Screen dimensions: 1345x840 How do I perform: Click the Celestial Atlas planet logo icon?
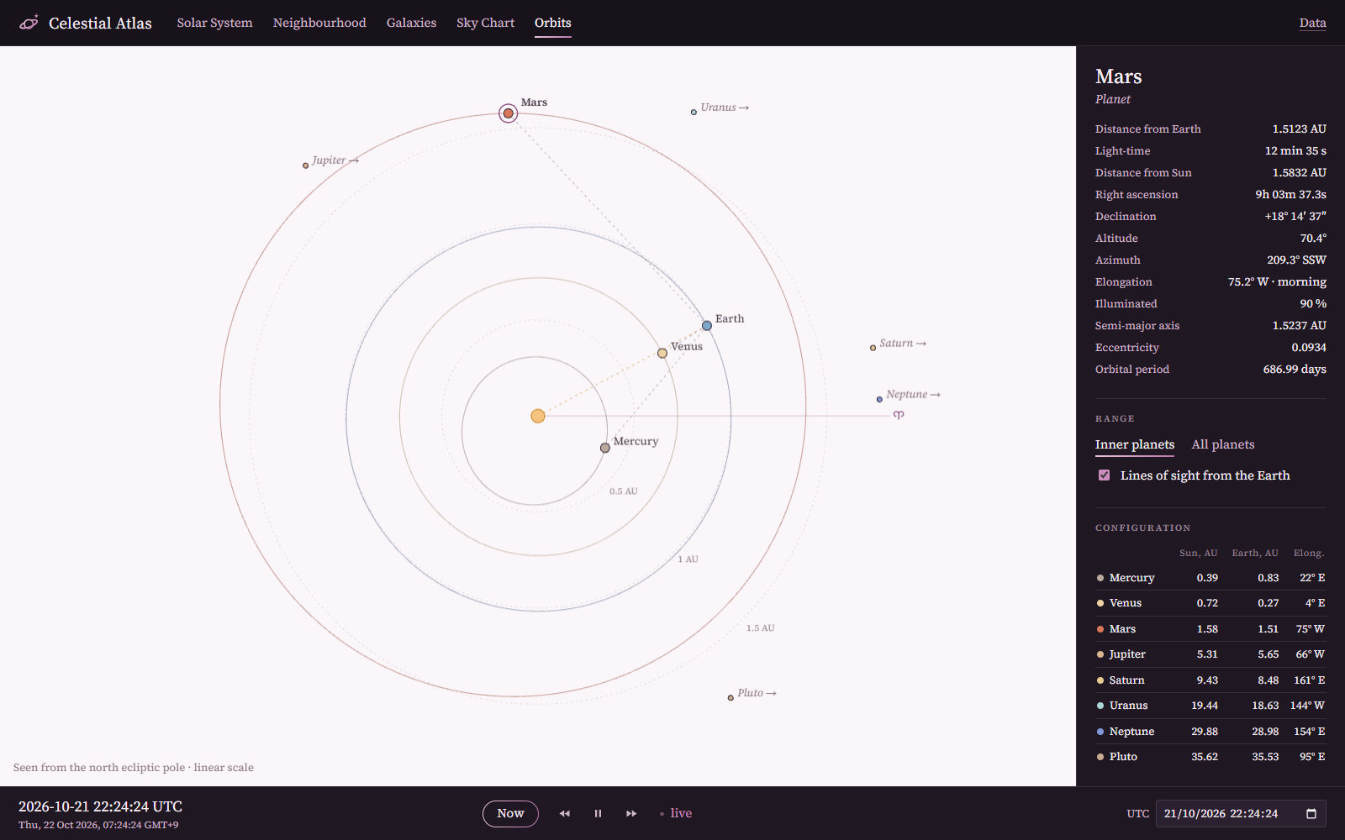click(29, 23)
